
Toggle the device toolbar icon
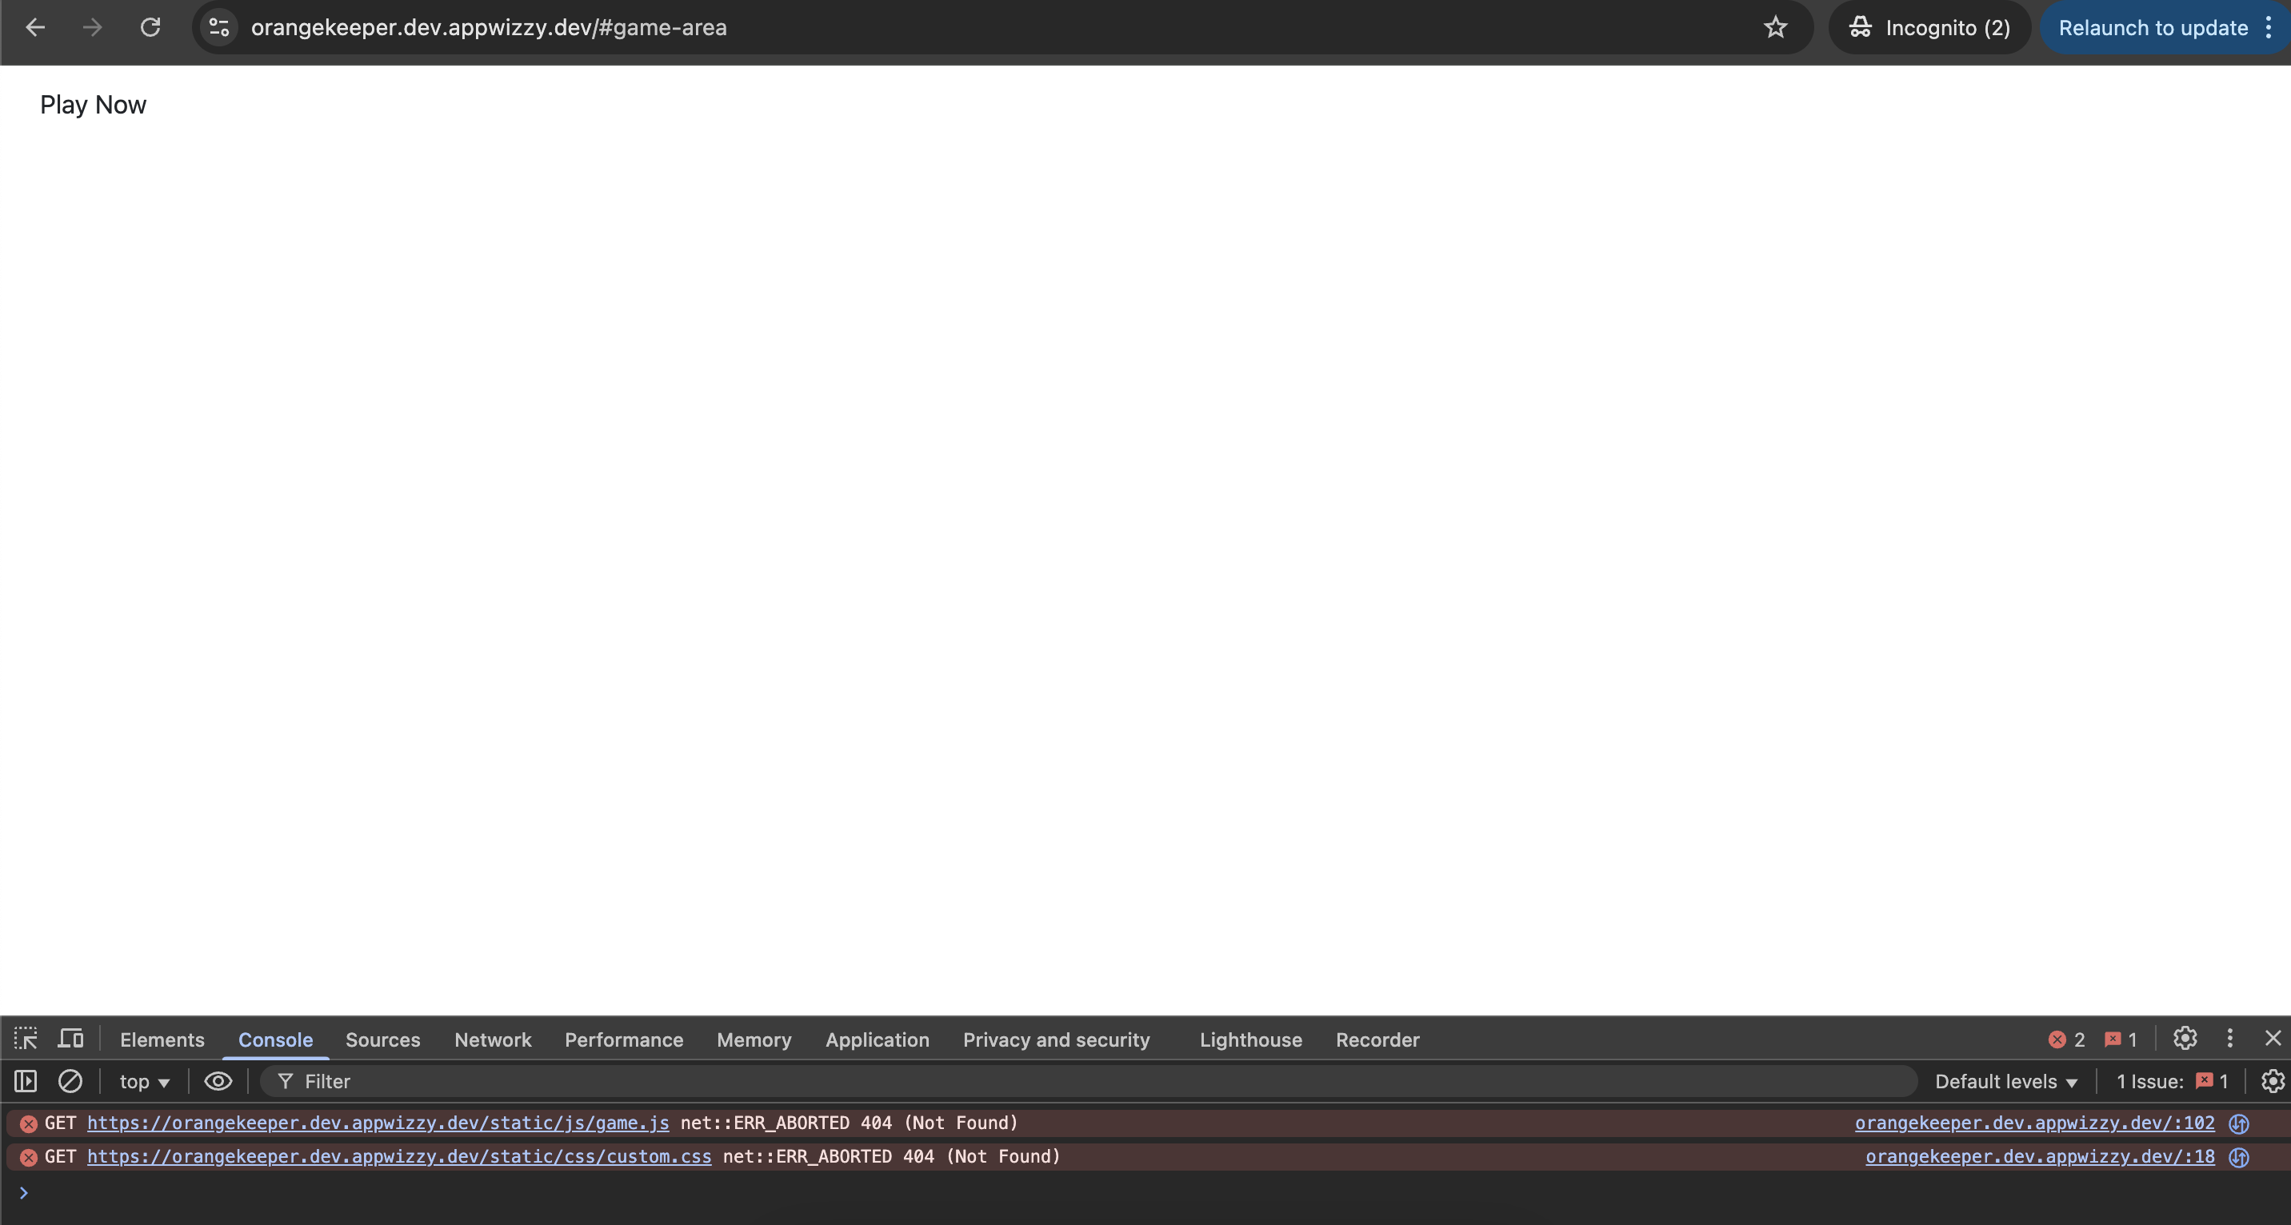[x=70, y=1039]
